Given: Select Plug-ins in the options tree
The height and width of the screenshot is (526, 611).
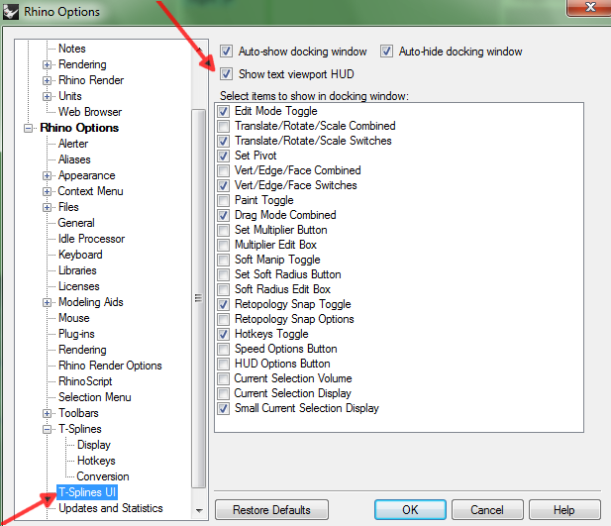Looking at the screenshot, I should (76, 334).
